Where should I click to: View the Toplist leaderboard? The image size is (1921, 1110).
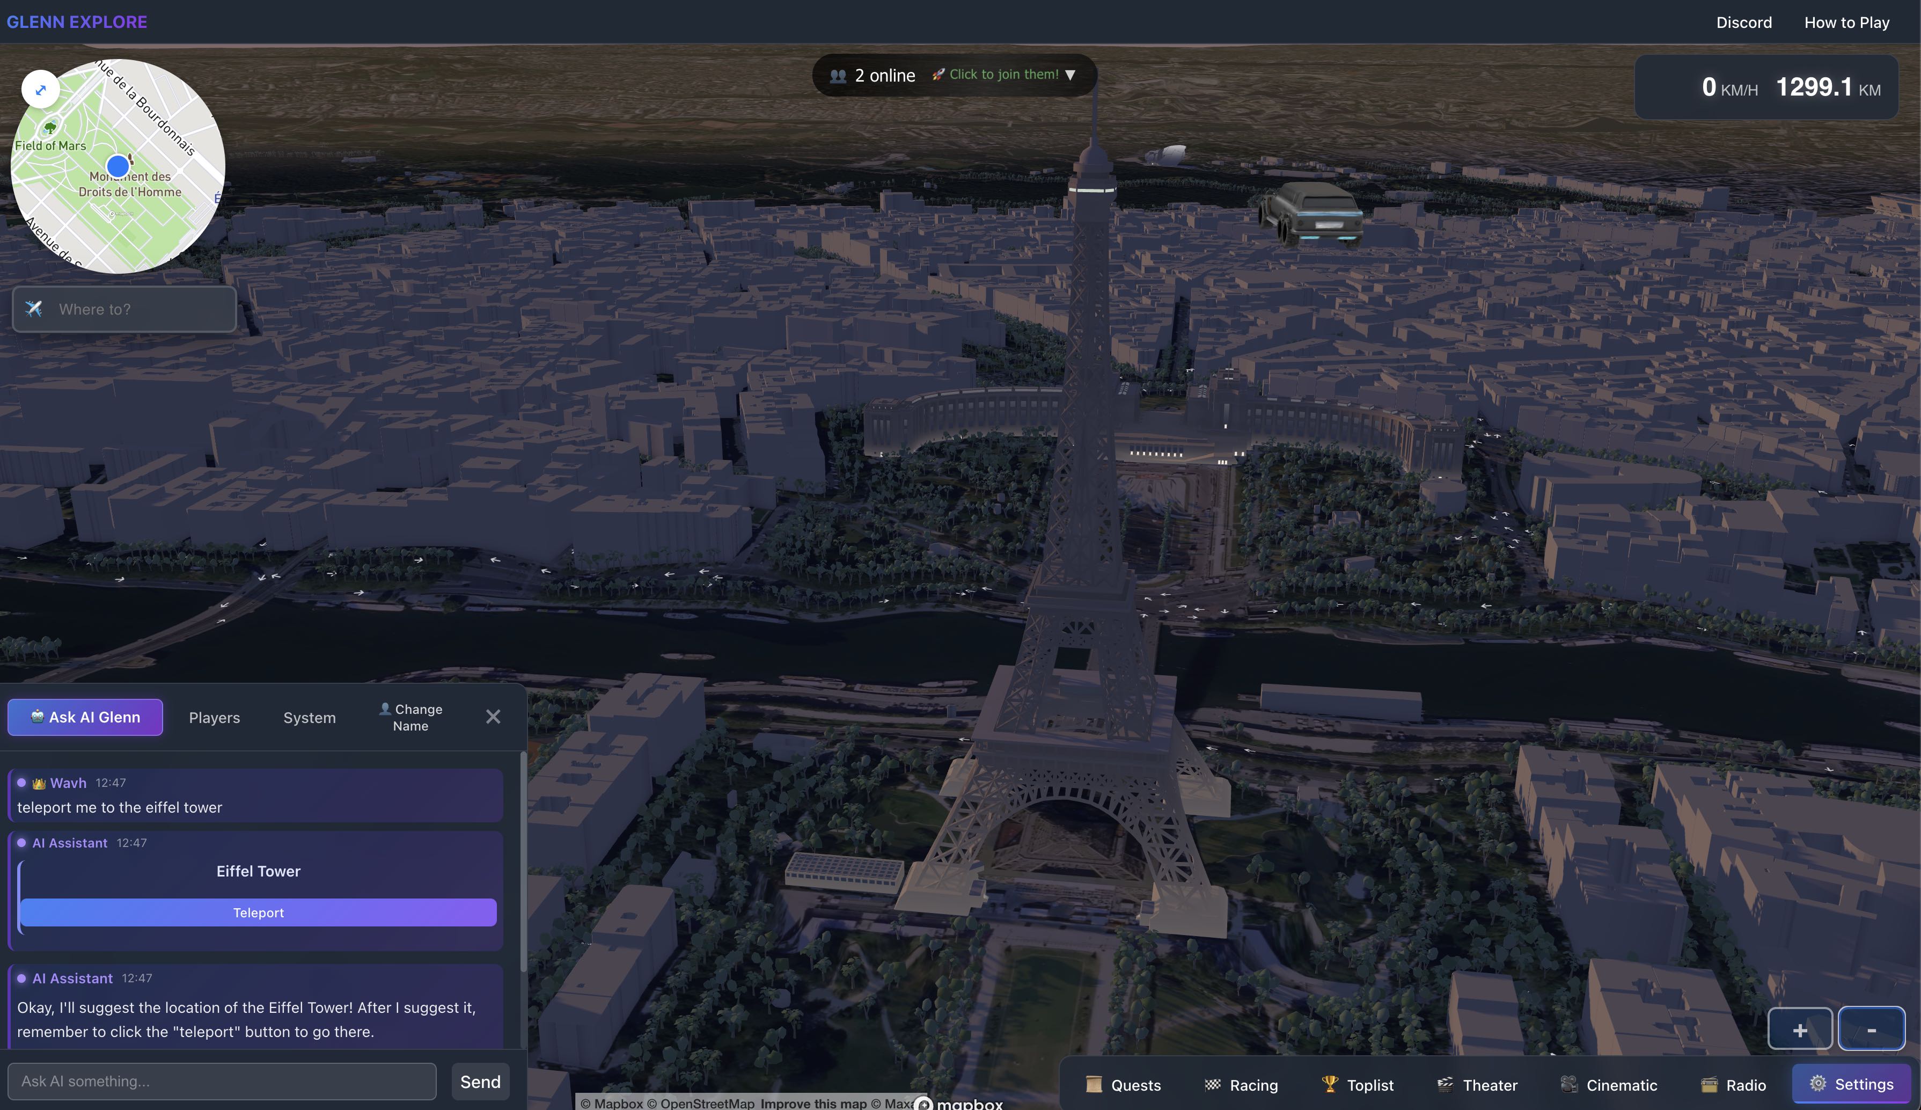coord(1358,1084)
